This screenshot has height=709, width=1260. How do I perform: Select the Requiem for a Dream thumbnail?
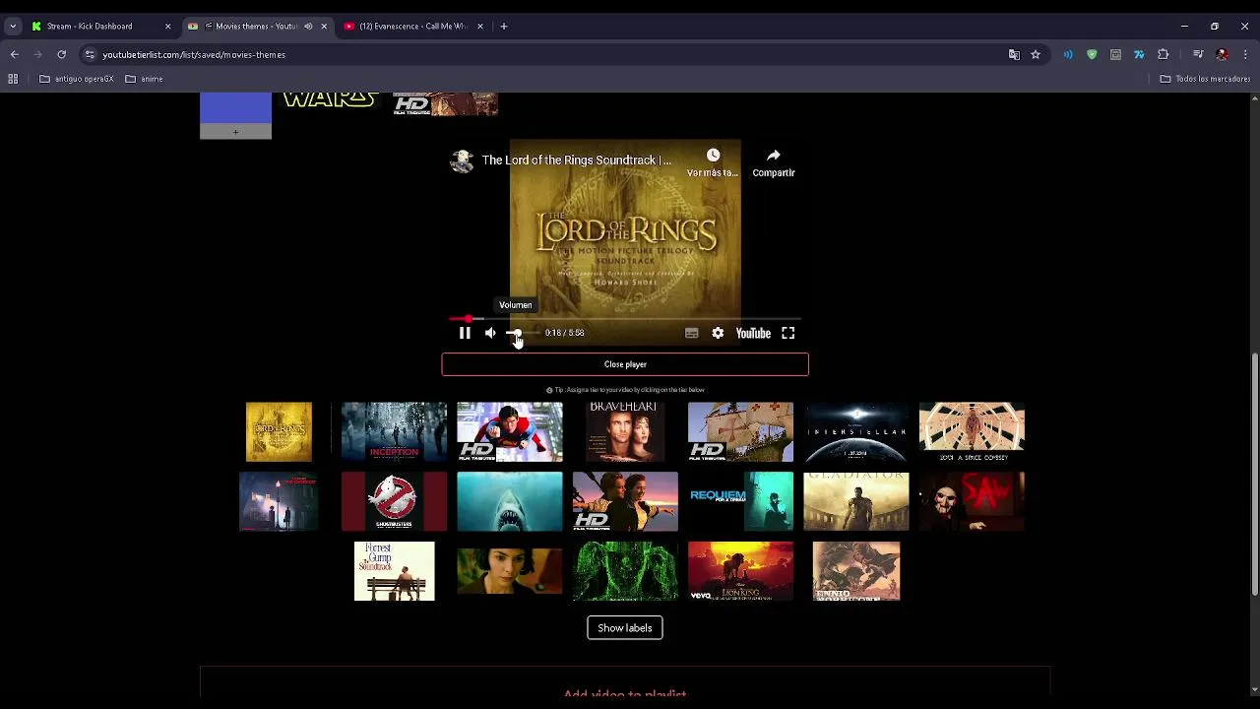pyautogui.click(x=740, y=501)
